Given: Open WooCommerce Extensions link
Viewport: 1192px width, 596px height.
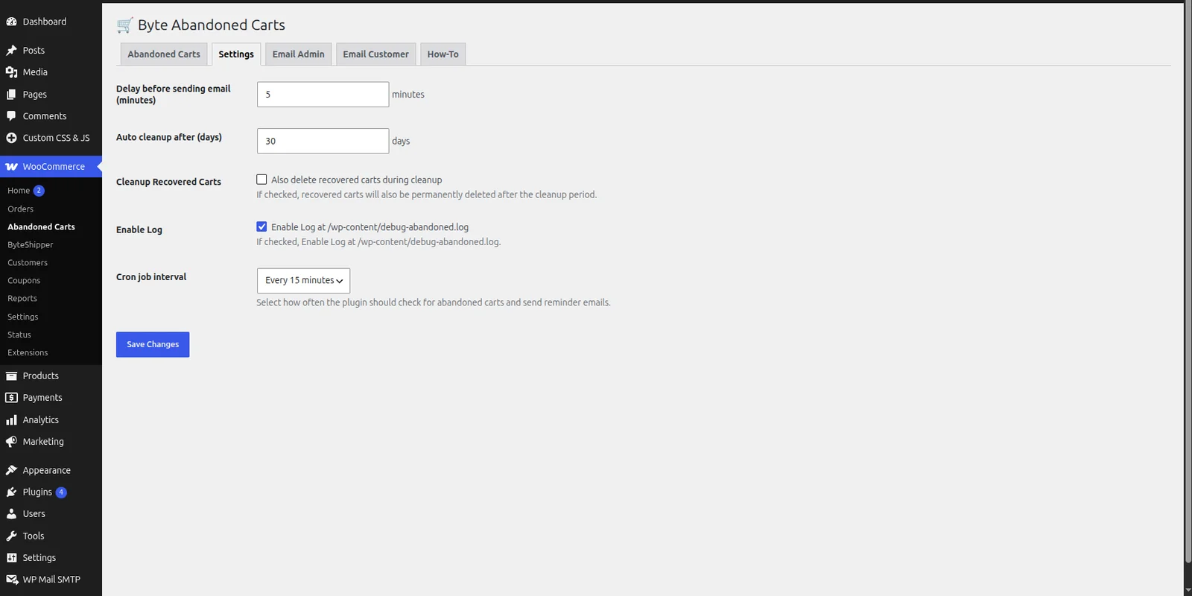Looking at the screenshot, I should pos(28,353).
